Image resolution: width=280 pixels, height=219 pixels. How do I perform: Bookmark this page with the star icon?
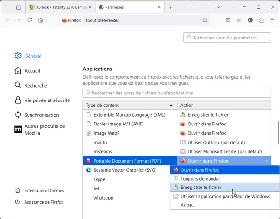(x=205, y=20)
